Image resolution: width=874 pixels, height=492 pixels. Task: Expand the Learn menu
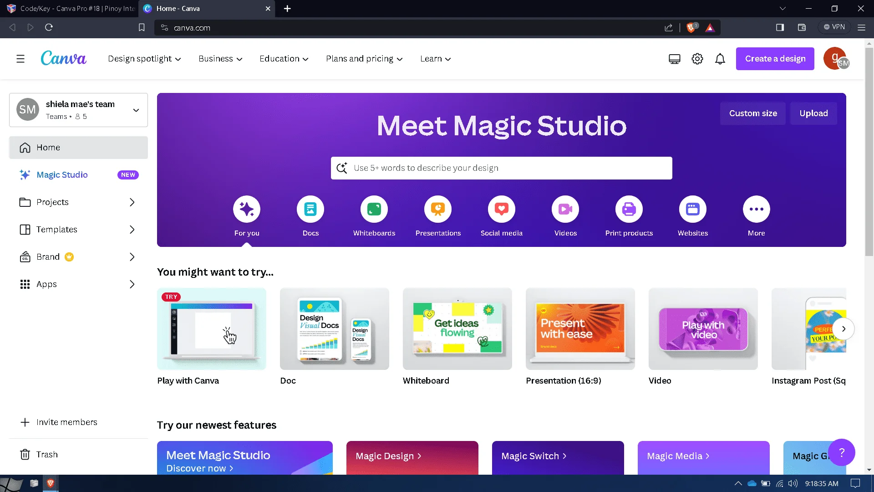436,59
